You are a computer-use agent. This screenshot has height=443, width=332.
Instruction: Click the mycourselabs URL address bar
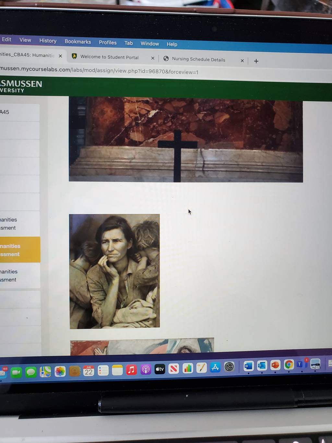coord(99,70)
